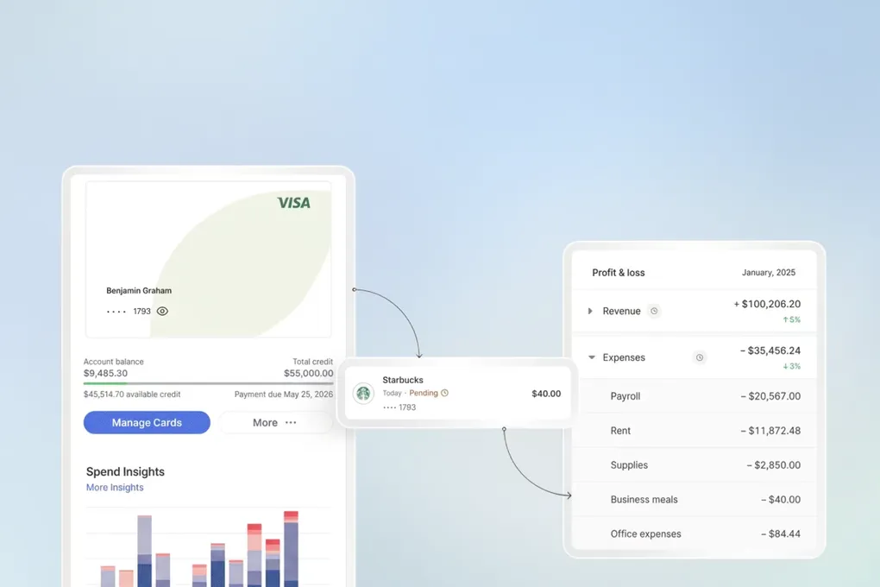Click the $40.00 transaction amount
The image size is (880, 587).
coord(546,394)
